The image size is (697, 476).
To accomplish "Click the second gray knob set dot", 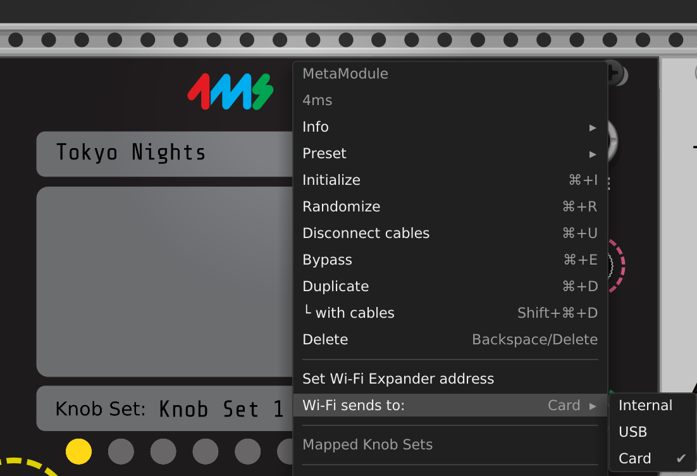I will 121,452.
